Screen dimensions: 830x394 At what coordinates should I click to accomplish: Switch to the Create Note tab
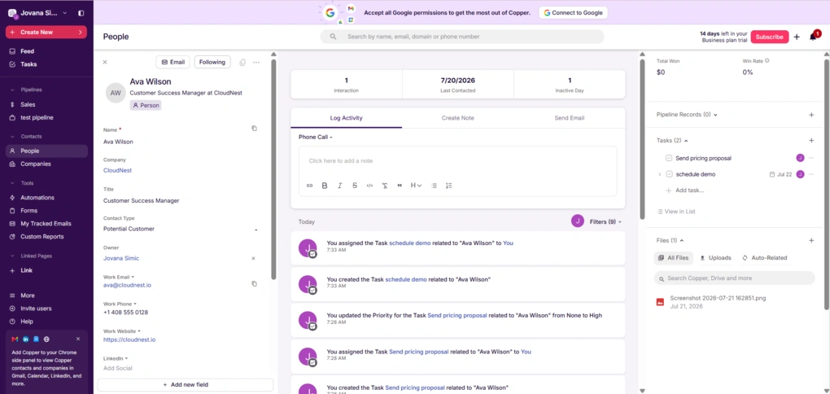(x=458, y=118)
